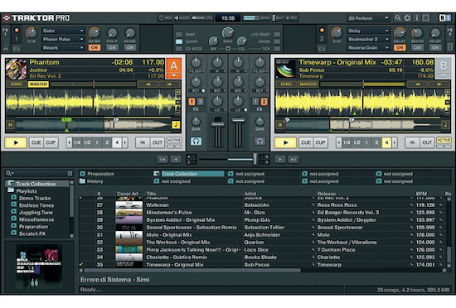The height and width of the screenshot is (308, 456).
Task: Toggle QUANT mode
Action: pos(179,41)
